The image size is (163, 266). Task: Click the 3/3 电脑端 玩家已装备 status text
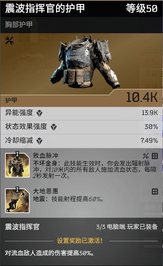coord(127,227)
